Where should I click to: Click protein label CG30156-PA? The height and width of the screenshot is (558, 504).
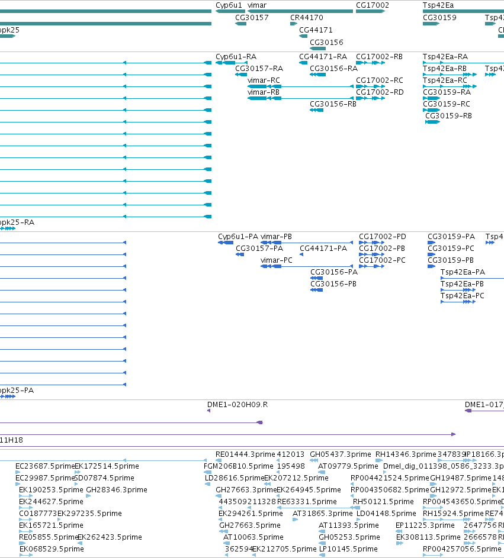coord(334,272)
